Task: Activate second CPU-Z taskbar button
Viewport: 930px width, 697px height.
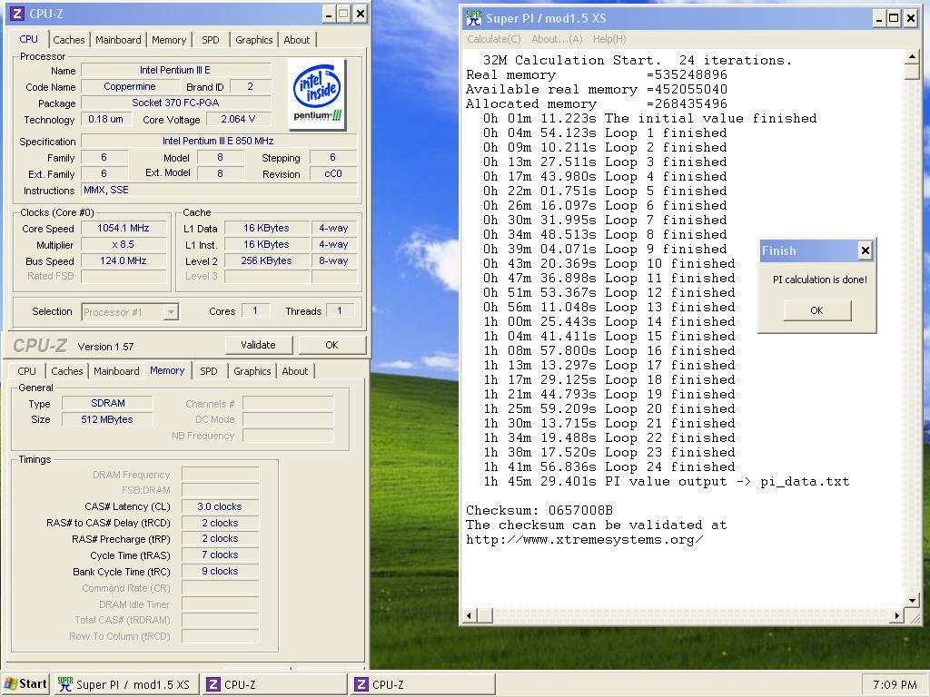Action: (423, 684)
